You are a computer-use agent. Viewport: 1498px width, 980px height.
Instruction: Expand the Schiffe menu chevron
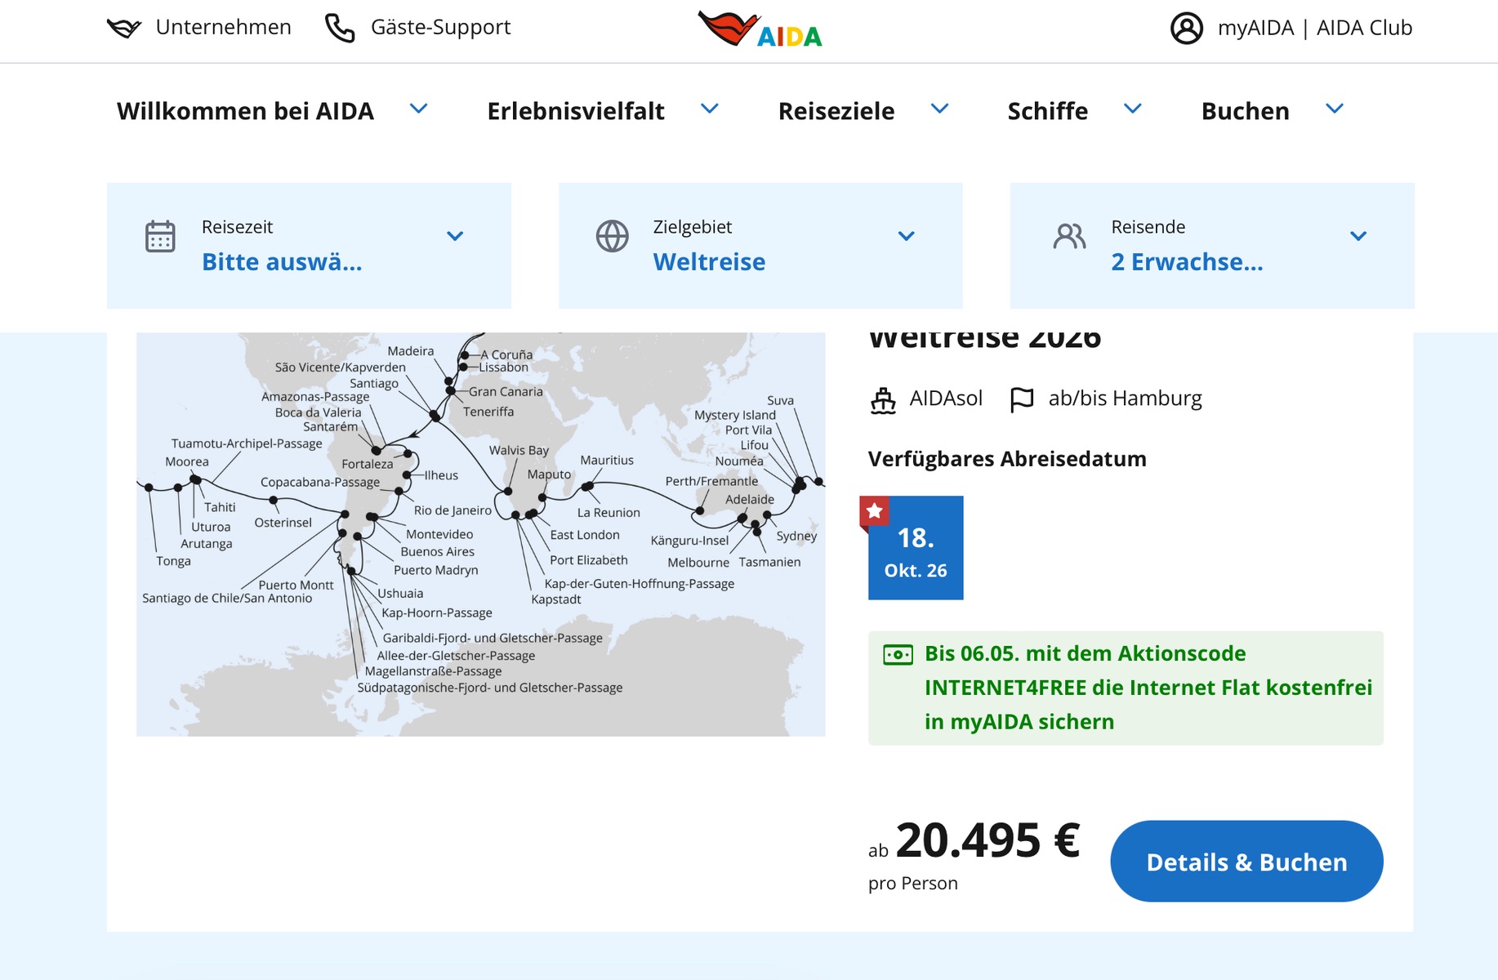coord(1132,109)
